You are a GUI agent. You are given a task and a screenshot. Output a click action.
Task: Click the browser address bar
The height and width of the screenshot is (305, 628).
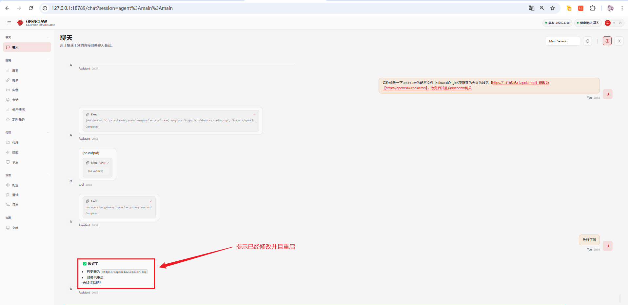262,8
